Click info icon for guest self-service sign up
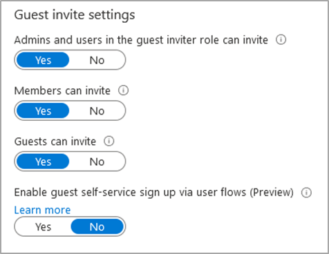Image resolution: width=329 pixels, height=254 pixels. (306, 193)
